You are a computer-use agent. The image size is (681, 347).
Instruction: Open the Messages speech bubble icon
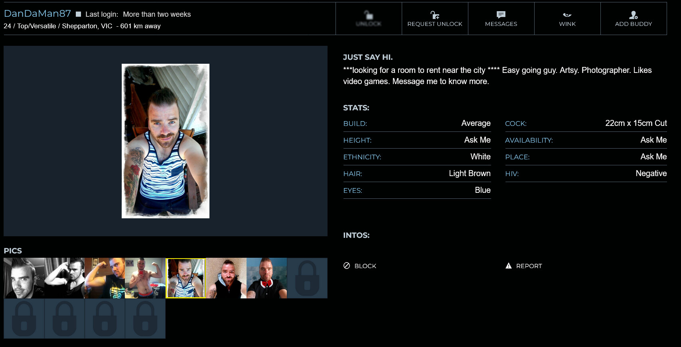(501, 15)
